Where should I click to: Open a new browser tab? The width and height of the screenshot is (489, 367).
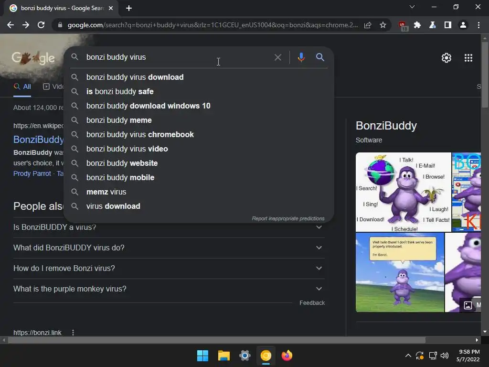[x=129, y=8]
